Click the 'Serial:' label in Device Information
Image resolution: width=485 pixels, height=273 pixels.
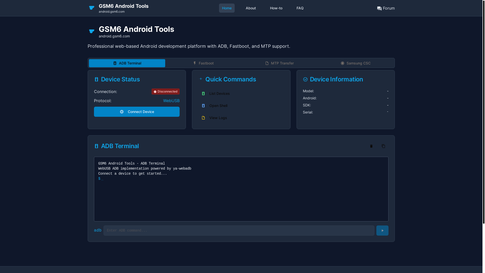(x=308, y=112)
